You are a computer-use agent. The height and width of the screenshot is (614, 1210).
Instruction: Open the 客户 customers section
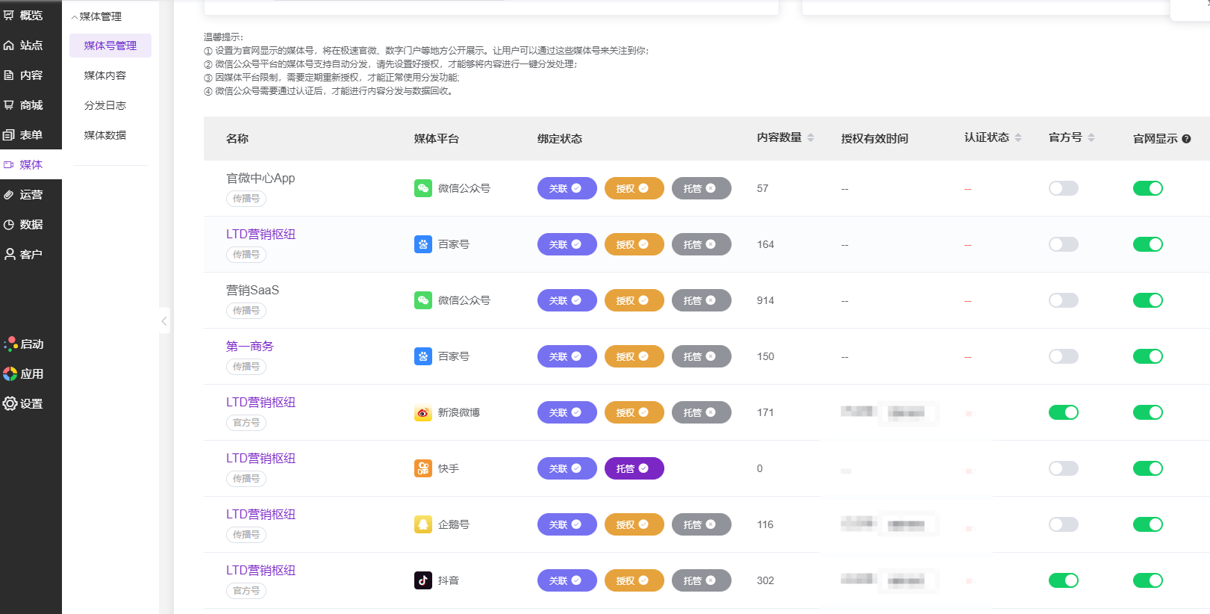coord(23,254)
